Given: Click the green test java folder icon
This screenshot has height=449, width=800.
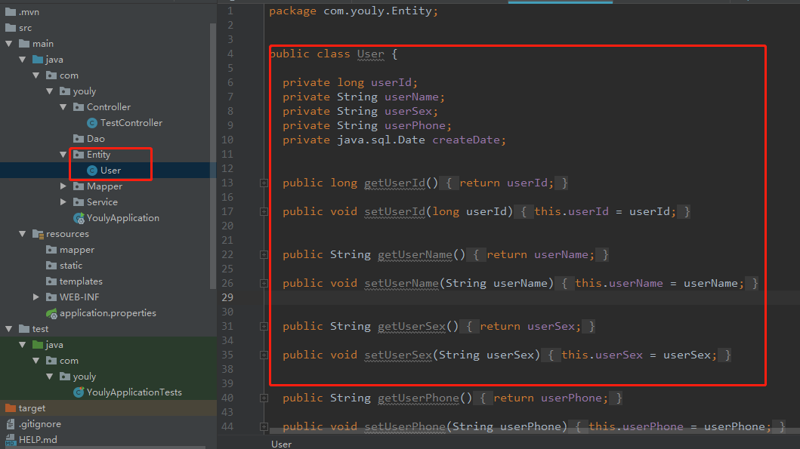Looking at the screenshot, I should (38, 345).
